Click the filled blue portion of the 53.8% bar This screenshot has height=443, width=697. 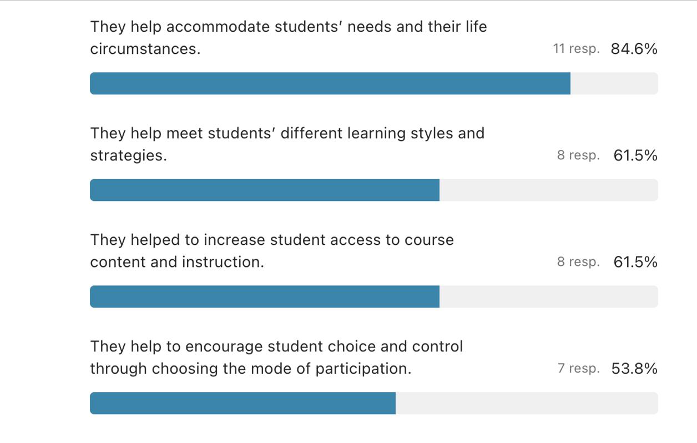point(243,403)
